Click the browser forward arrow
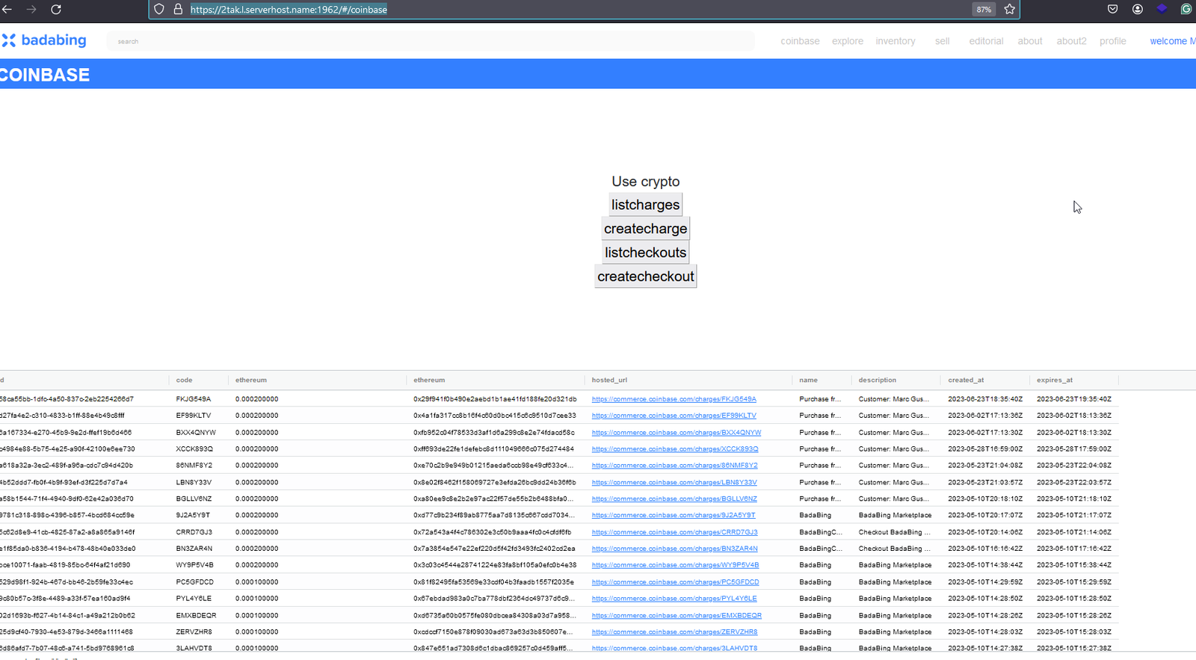 pyautogui.click(x=31, y=10)
